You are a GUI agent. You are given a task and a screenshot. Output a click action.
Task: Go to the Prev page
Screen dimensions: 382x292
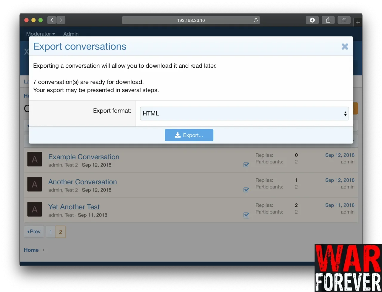(34, 231)
